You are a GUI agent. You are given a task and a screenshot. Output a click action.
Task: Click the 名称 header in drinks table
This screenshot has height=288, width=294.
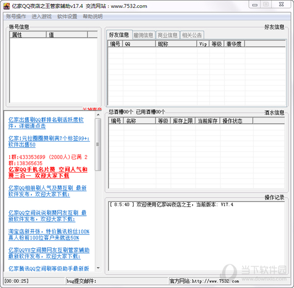click(x=139, y=121)
